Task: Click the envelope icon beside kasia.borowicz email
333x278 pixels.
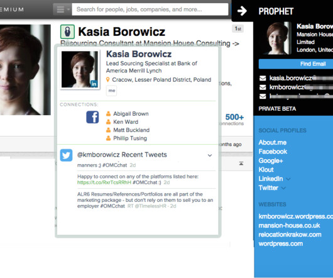Action: (x=263, y=78)
